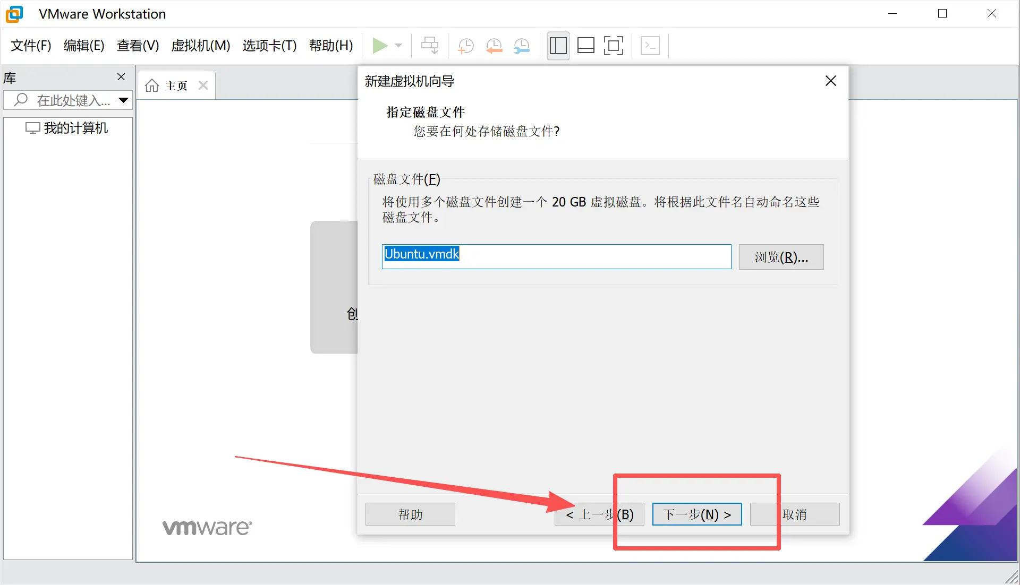Open the 文件(F) menu
1020x585 pixels.
pos(31,46)
